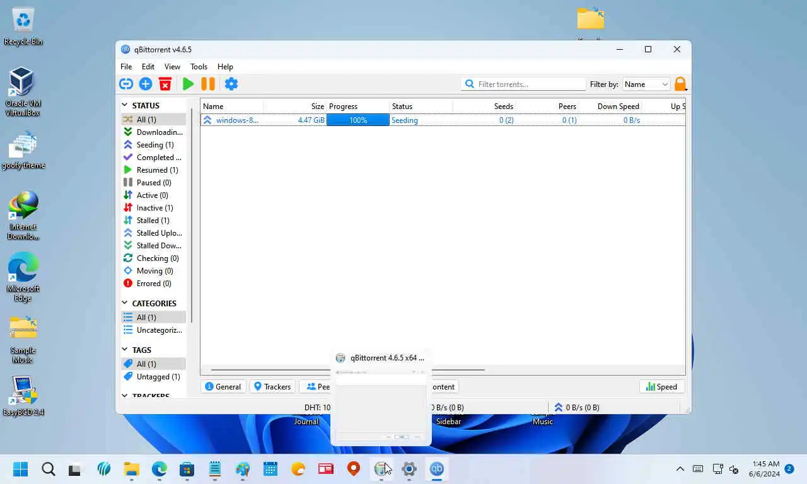Select All (1) under CATEGORIES
This screenshot has height=484, width=807.
coord(153,318)
